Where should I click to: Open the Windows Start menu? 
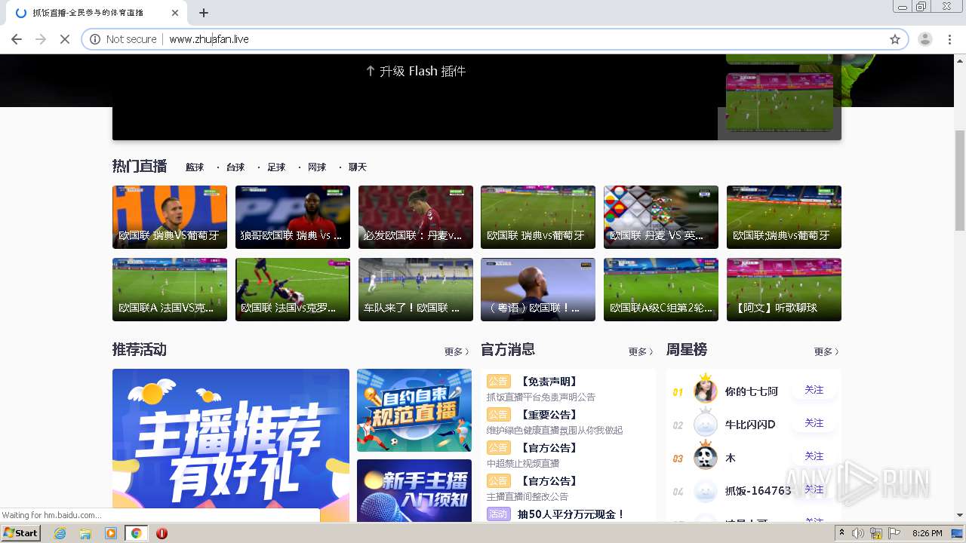tap(21, 532)
